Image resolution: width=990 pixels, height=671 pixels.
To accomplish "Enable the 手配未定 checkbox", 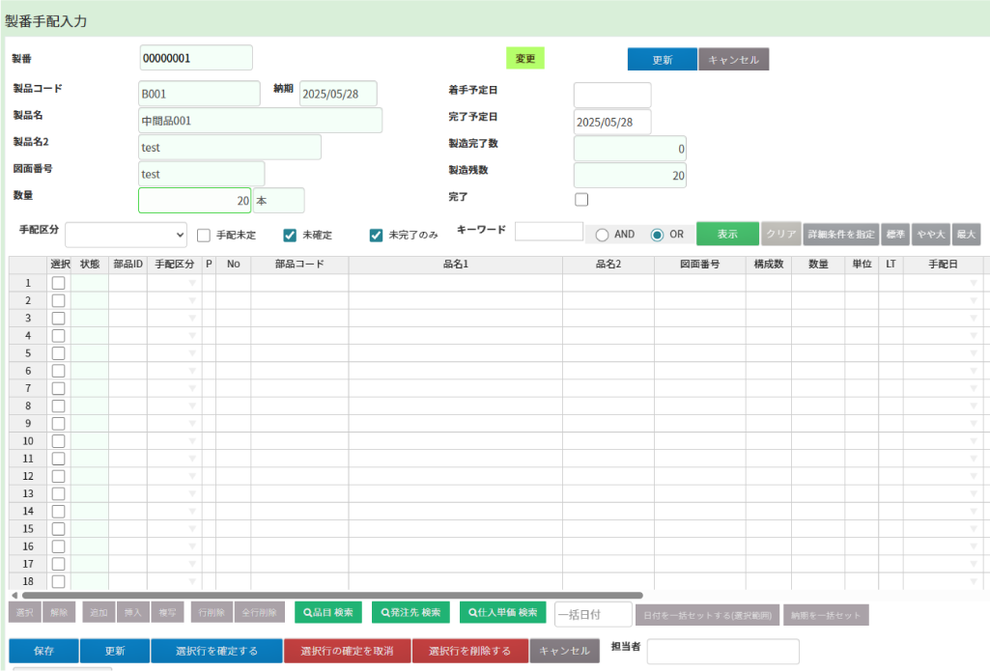I will coord(204,235).
